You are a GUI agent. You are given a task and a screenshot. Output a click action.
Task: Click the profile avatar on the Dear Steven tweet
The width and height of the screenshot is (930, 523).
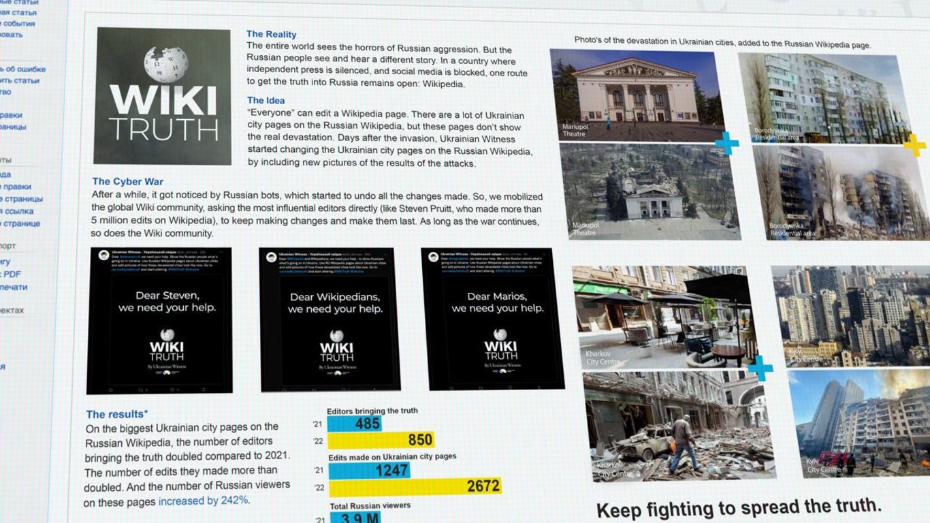104,255
